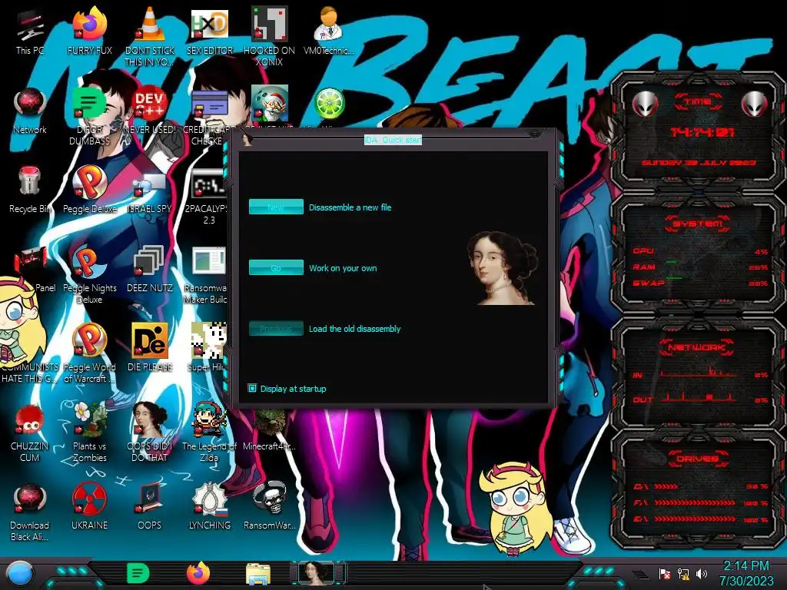Screen dimensions: 787x590
Task: Select the Plants vs Zombies icon
Action: point(89,433)
